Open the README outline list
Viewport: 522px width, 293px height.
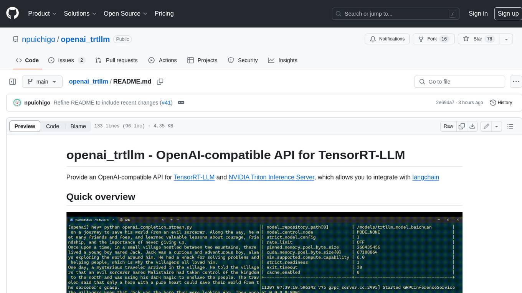tap(510, 126)
